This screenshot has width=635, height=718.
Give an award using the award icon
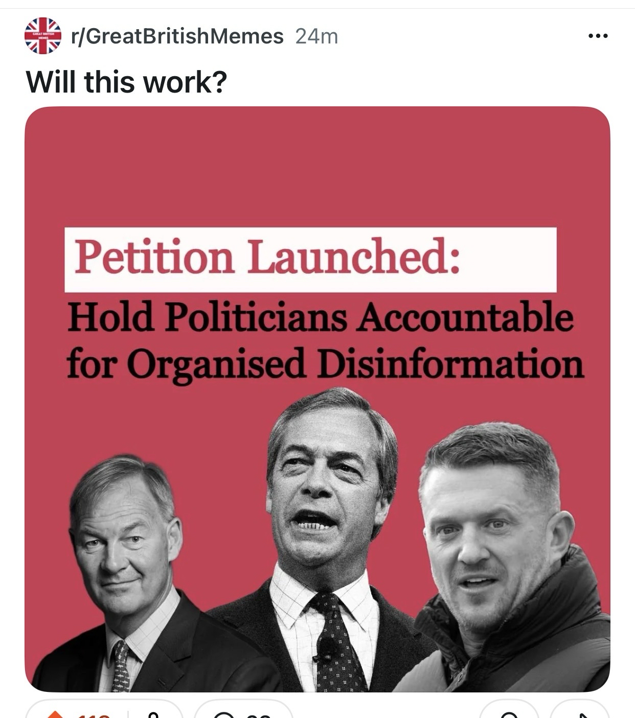pos(509,715)
